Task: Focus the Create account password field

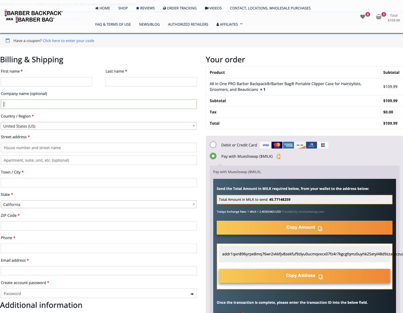Action: pos(99,294)
